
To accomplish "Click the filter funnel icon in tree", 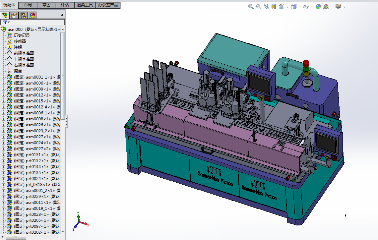I will click(x=5, y=22).
